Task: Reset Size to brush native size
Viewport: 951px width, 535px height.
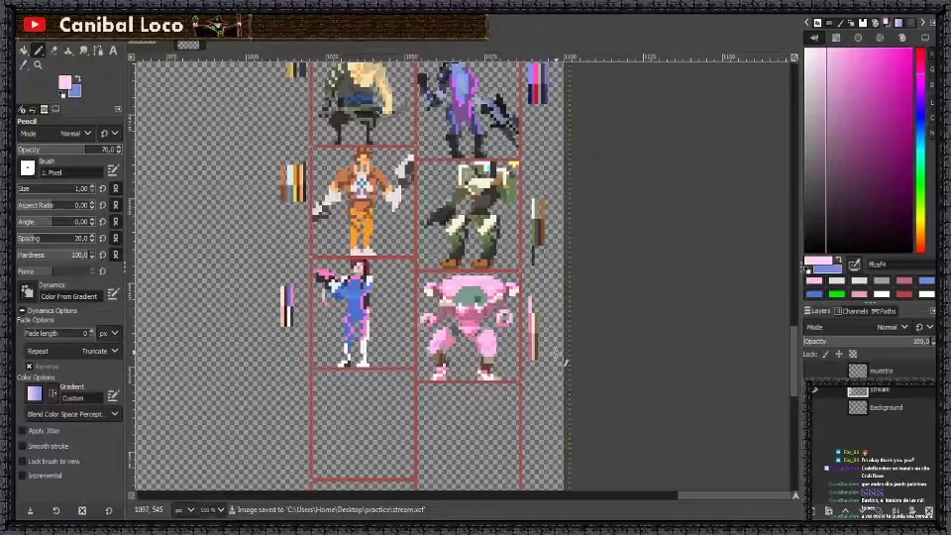Action: [103, 188]
